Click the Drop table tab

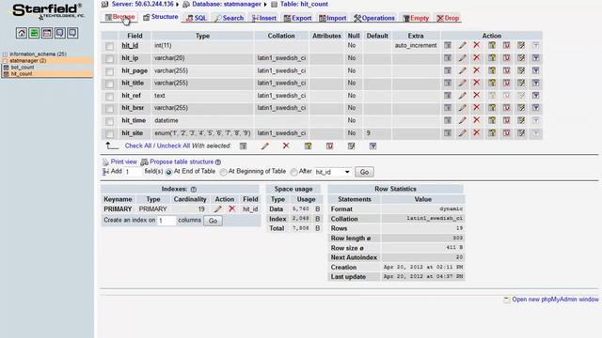[x=448, y=18]
